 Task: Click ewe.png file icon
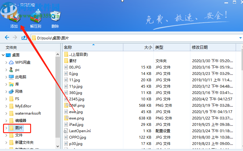pyautogui.click(x=66, y=118)
